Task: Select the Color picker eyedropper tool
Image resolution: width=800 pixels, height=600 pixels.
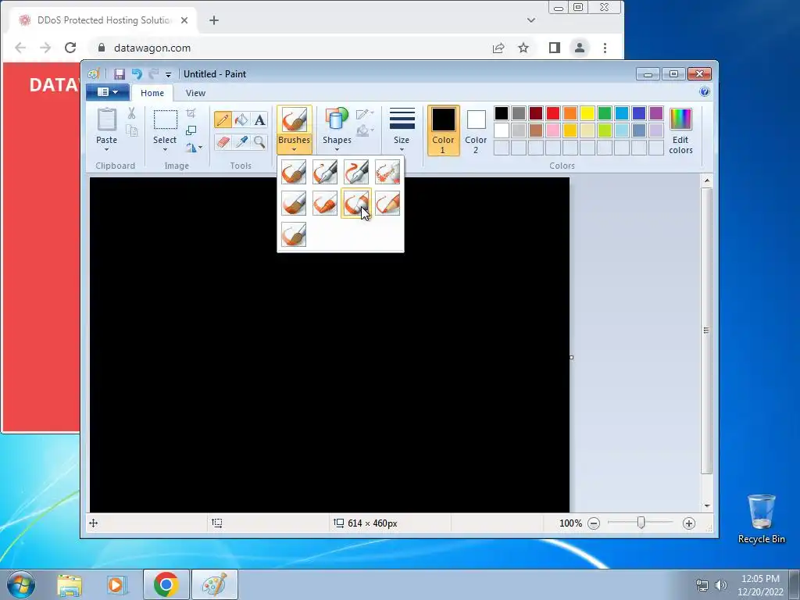Action: pyautogui.click(x=241, y=141)
